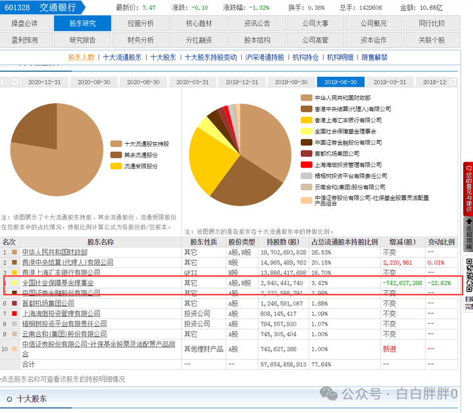This screenshot has width=473, height=413.
Task: Jump to 机构明细 section
Action: (x=340, y=57)
